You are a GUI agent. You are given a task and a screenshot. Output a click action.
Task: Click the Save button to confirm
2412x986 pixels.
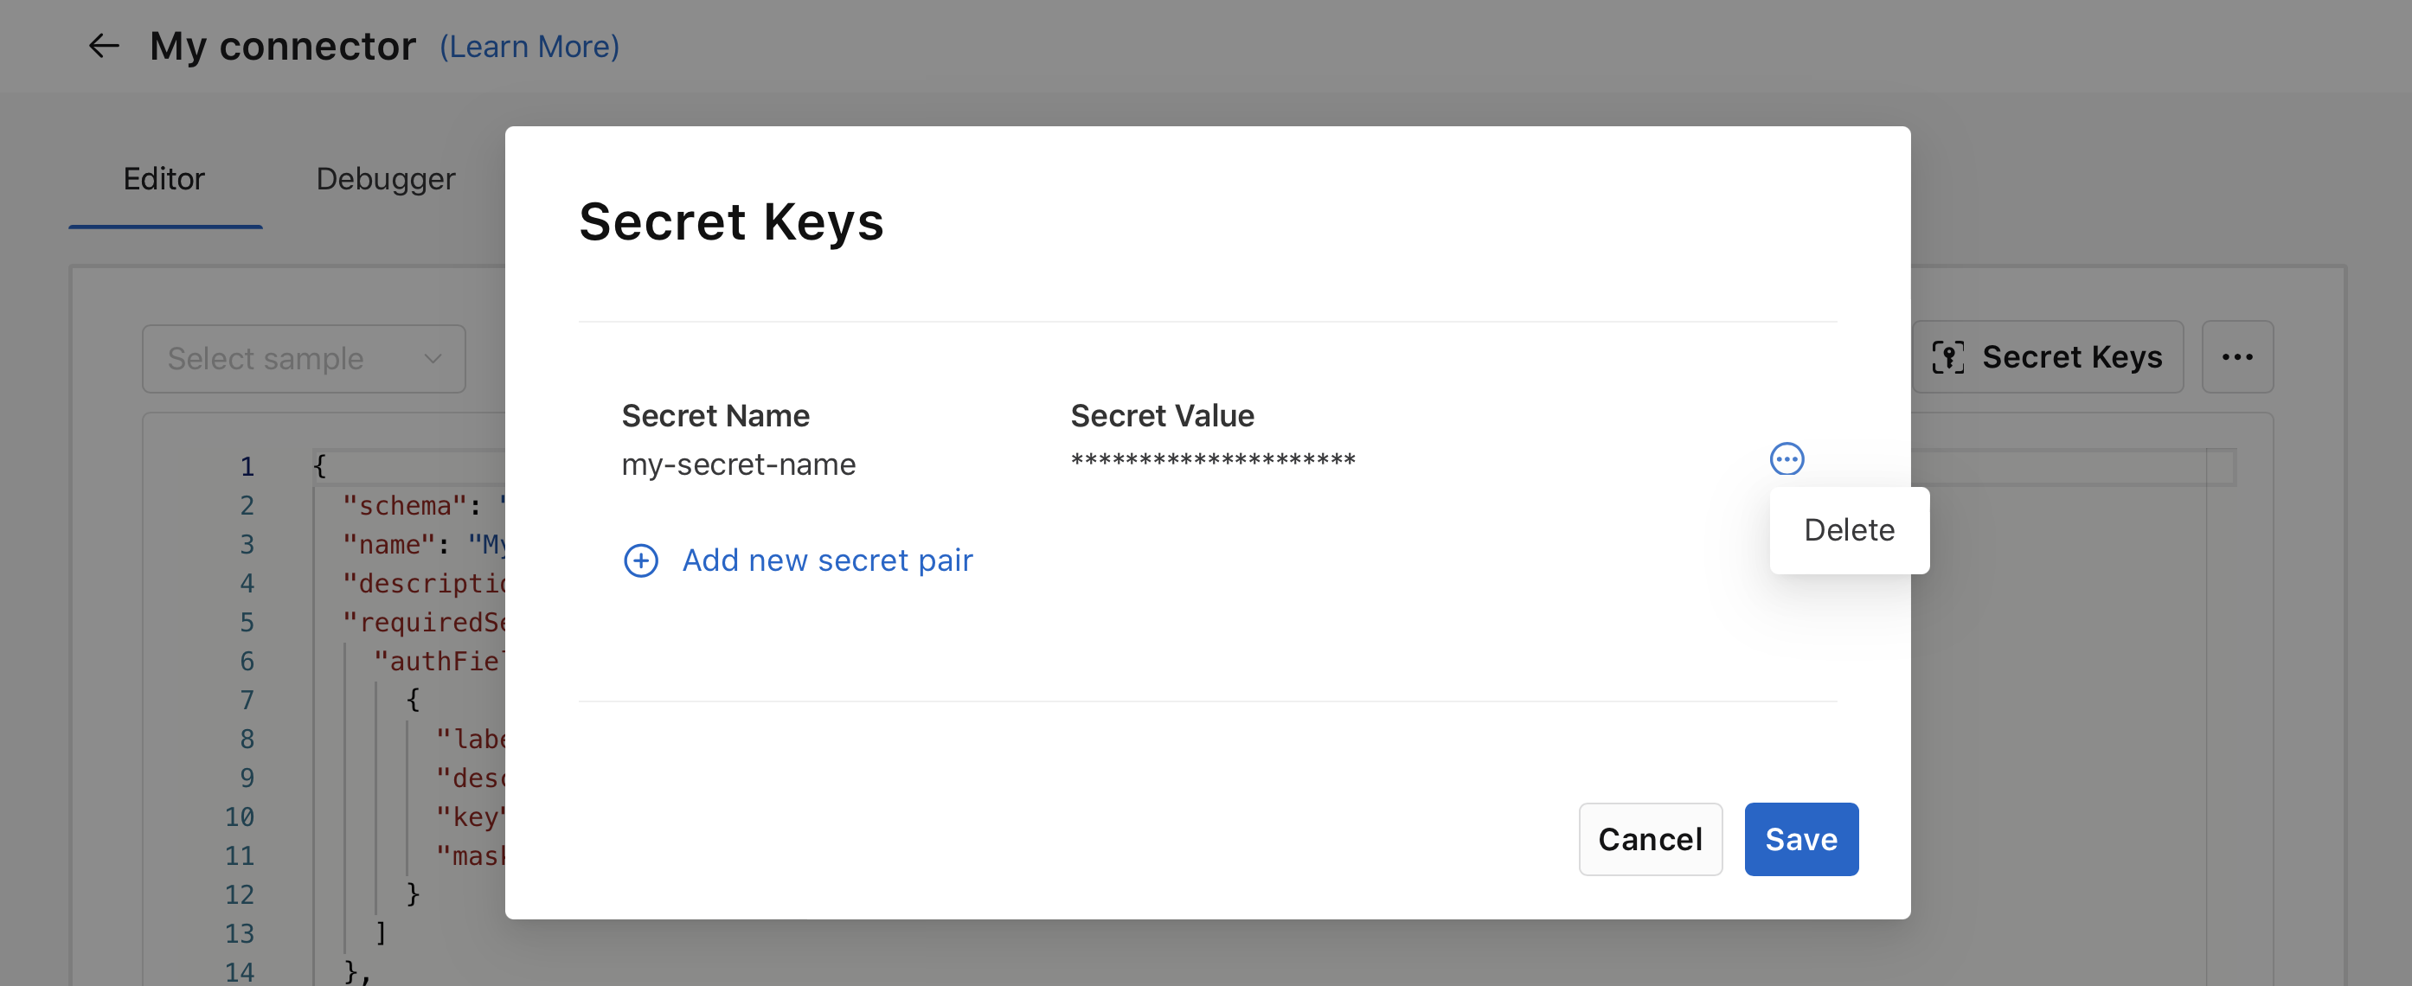pyautogui.click(x=1801, y=838)
